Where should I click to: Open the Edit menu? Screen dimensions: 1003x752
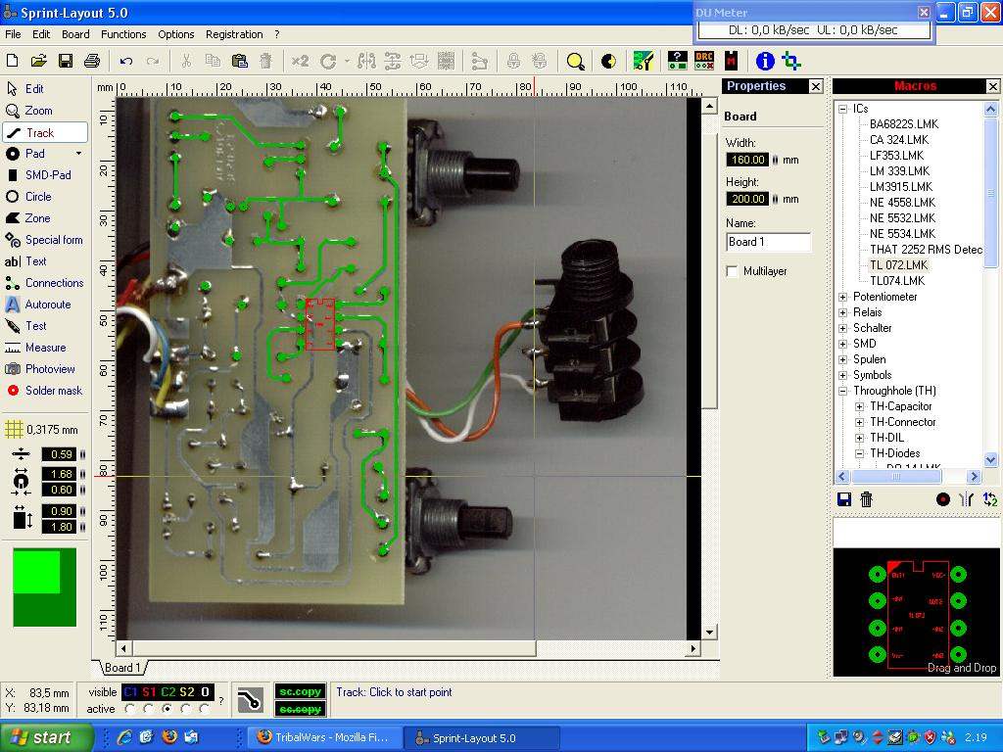[41, 34]
